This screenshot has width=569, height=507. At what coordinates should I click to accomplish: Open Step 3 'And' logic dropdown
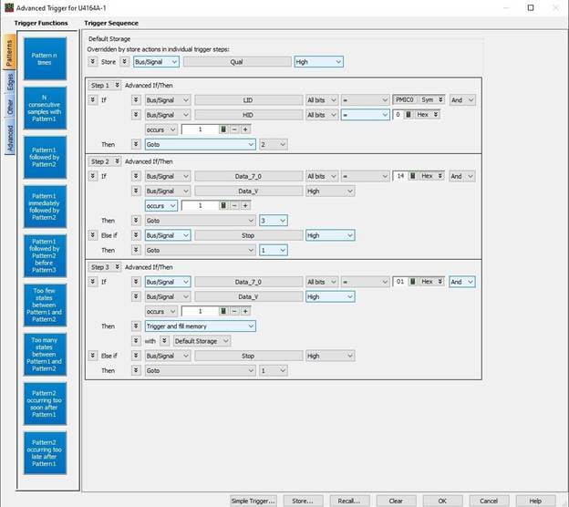tap(462, 282)
